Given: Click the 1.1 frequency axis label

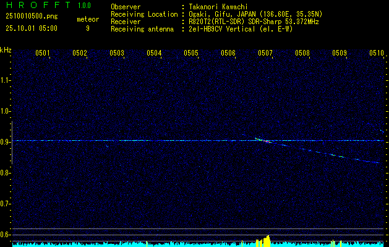Looking at the screenshot, I should tap(5, 80).
